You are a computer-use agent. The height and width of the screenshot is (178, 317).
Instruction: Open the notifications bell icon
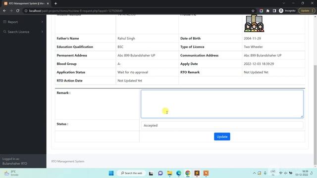pos(312,173)
